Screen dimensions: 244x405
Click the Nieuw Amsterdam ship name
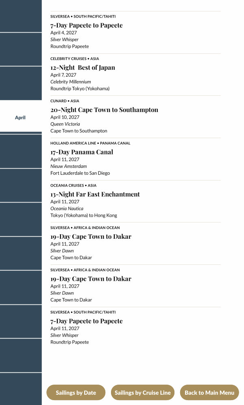click(68, 166)
